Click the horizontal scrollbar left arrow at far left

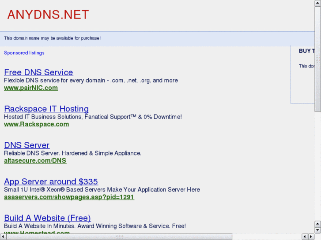point(3,237)
